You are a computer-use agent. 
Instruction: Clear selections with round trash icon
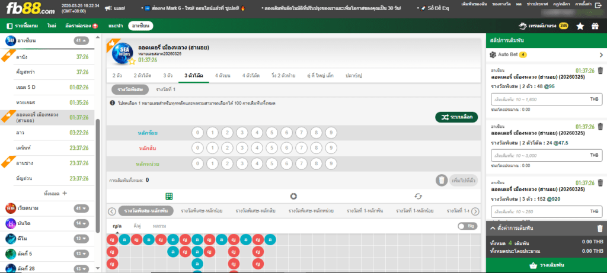point(441,180)
